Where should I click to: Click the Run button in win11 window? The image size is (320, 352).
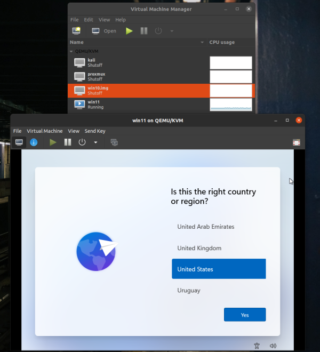53,142
